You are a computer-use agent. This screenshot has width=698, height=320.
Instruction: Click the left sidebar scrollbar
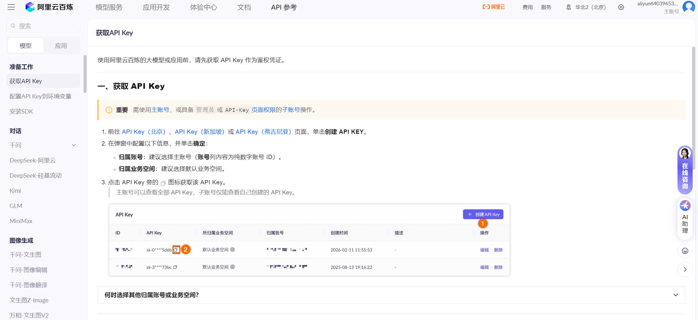(85, 74)
